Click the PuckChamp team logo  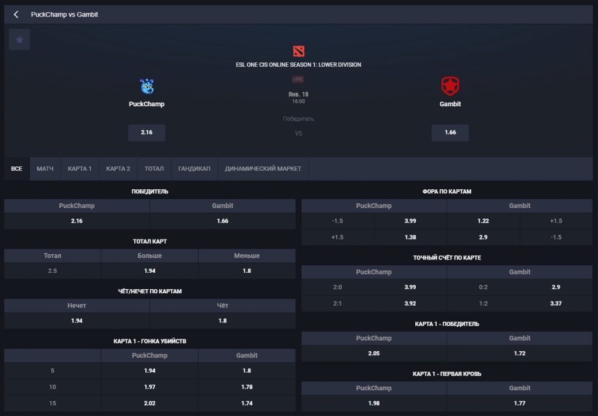[x=147, y=86]
